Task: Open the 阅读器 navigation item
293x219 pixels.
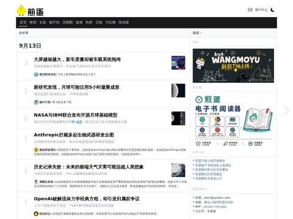Action: 124,23
